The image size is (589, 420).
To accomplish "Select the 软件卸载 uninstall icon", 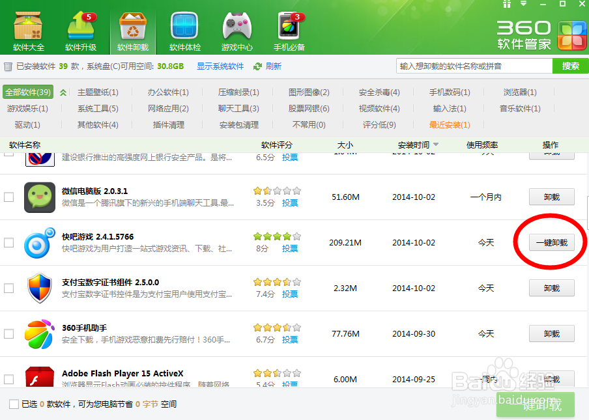I will [x=133, y=31].
